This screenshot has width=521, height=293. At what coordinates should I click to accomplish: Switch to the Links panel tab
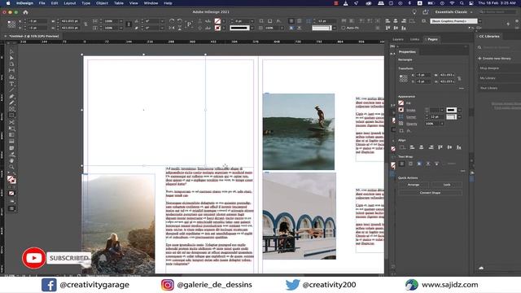(414, 39)
